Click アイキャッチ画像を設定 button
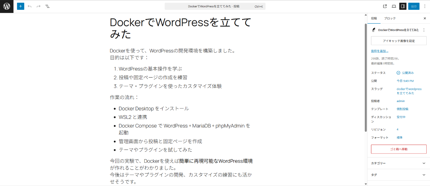 (399, 41)
